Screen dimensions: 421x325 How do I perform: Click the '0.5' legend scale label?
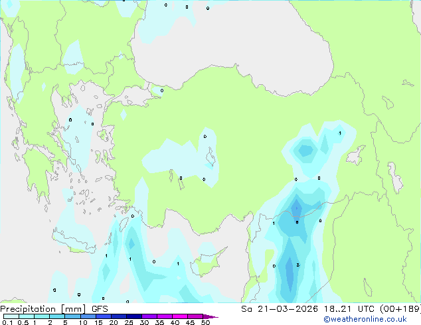click(x=23, y=322)
